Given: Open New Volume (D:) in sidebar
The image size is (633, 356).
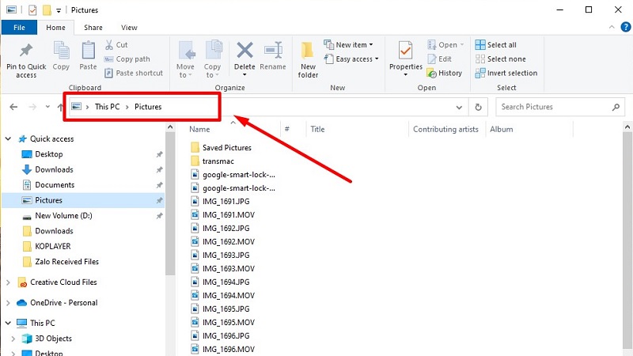Looking at the screenshot, I should point(63,215).
